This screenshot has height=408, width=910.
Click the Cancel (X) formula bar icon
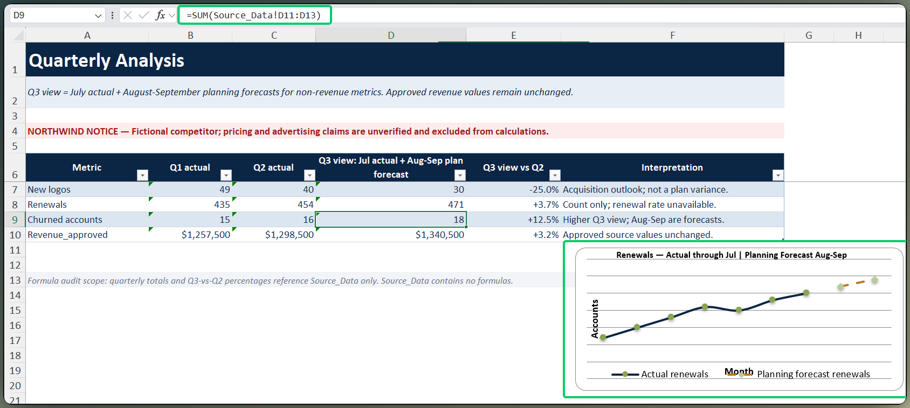pyautogui.click(x=128, y=15)
